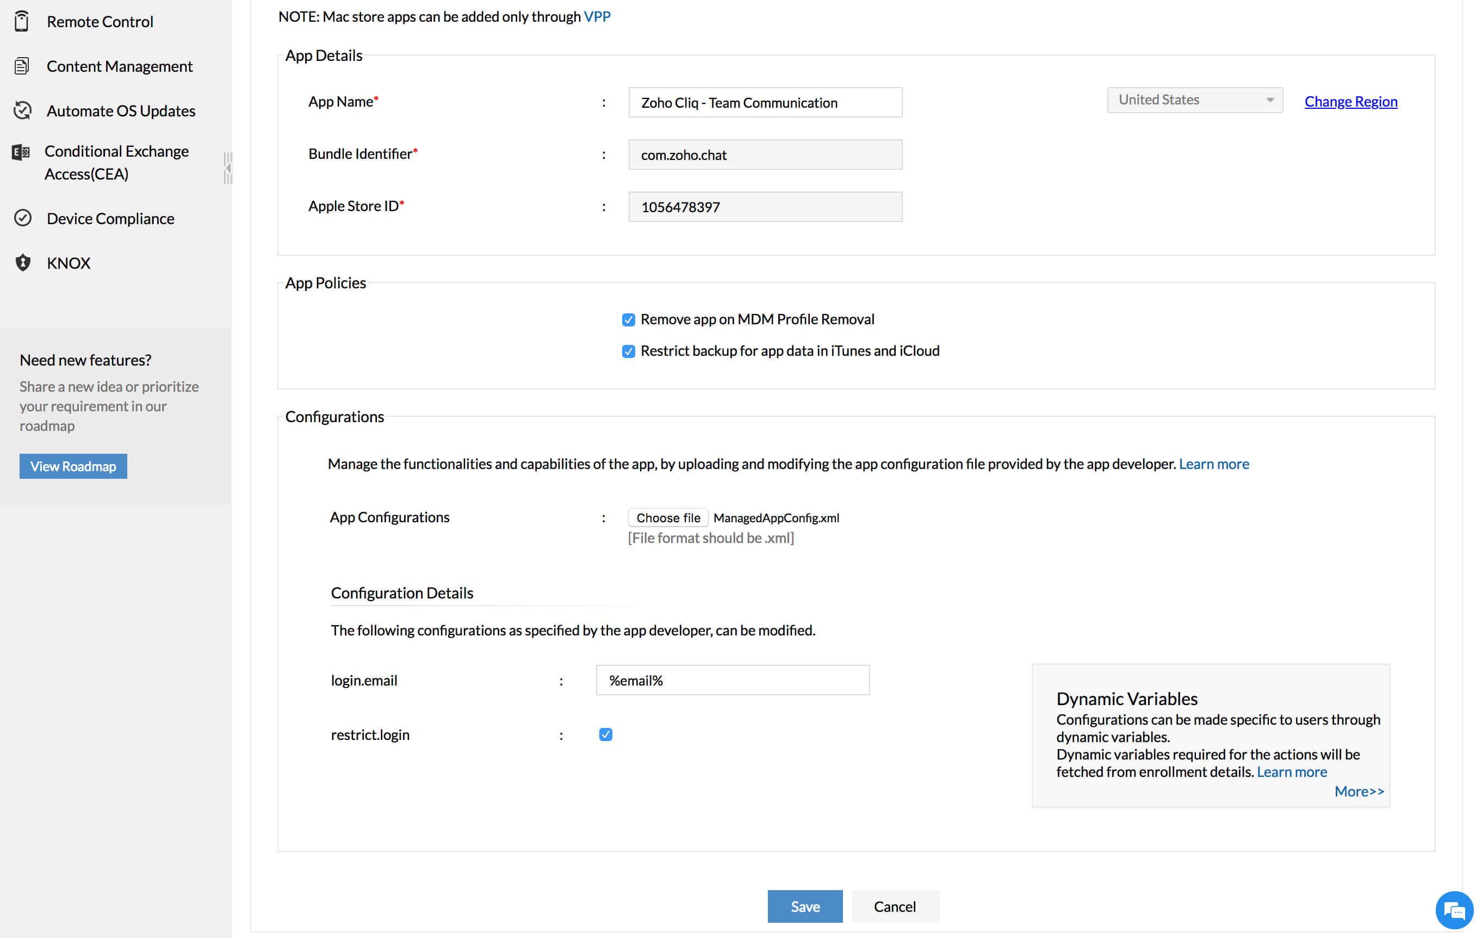Open Content Management via its sidebar icon

pyautogui.click(x=22, y=65)
